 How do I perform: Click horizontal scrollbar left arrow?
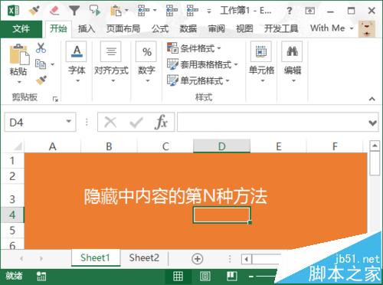click(x=247, y=259)
